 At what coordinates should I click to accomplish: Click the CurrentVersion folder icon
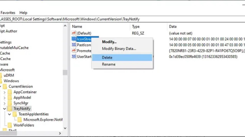click(x=5, y=86)
